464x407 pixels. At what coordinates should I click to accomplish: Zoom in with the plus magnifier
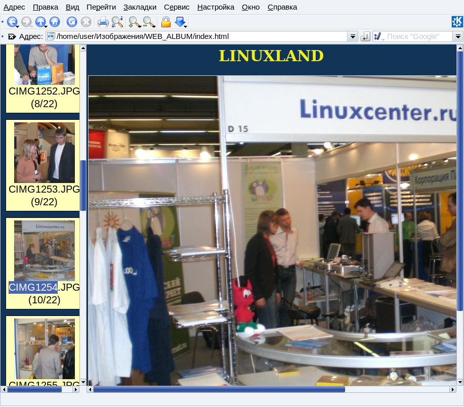click(x=134, y=22)
